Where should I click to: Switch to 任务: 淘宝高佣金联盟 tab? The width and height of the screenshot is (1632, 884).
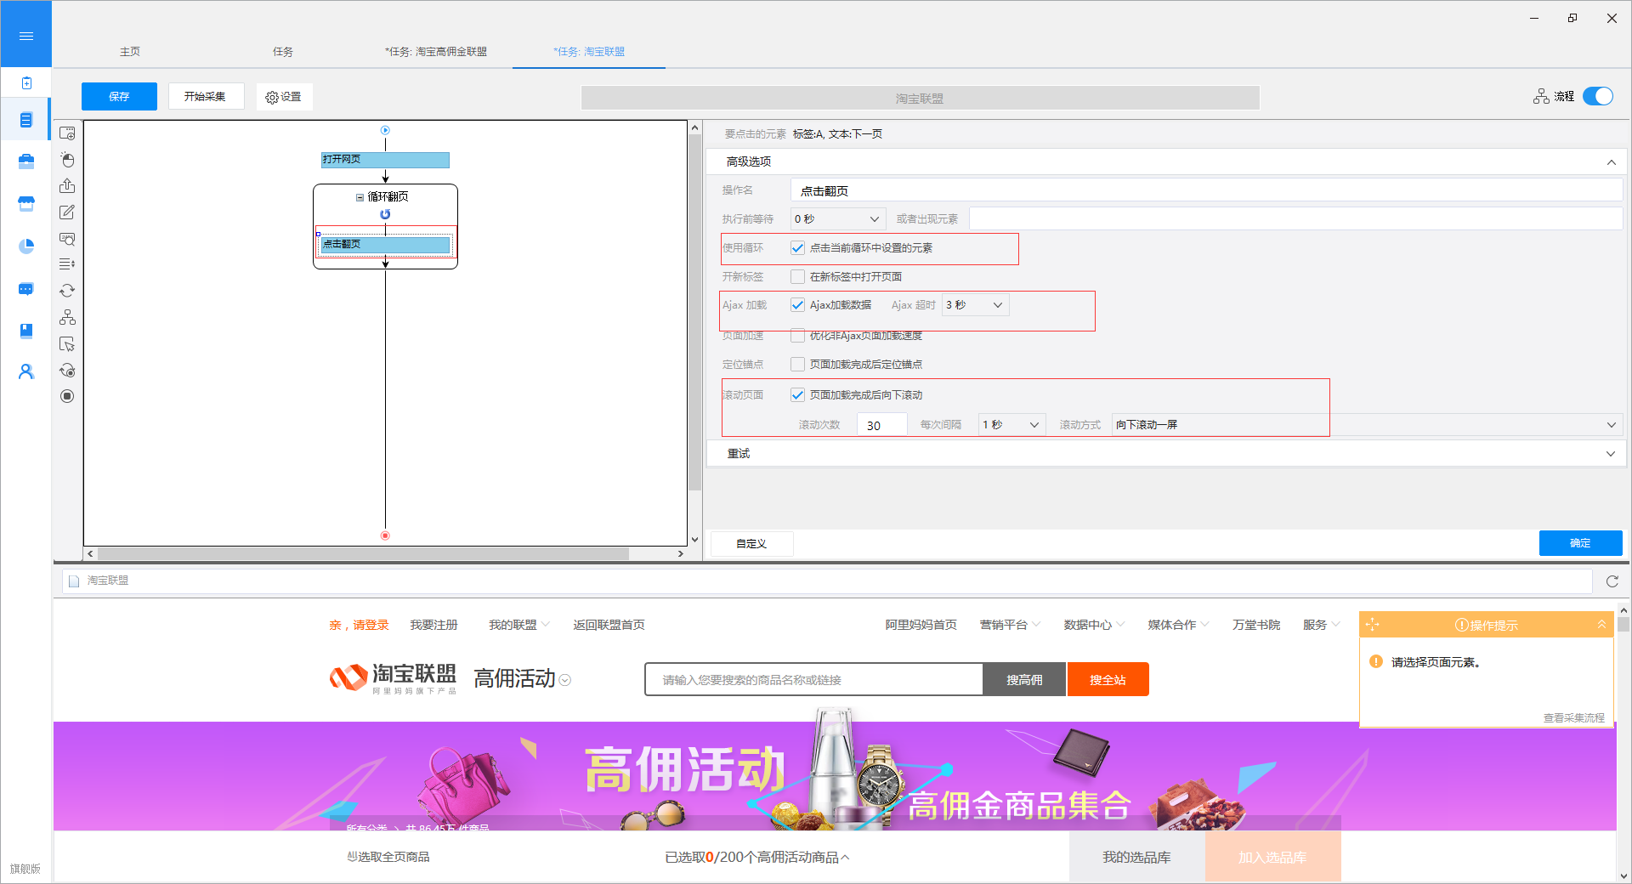436,52
